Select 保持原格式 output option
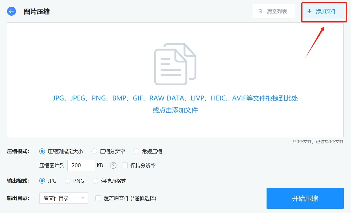 click(95, 181)
